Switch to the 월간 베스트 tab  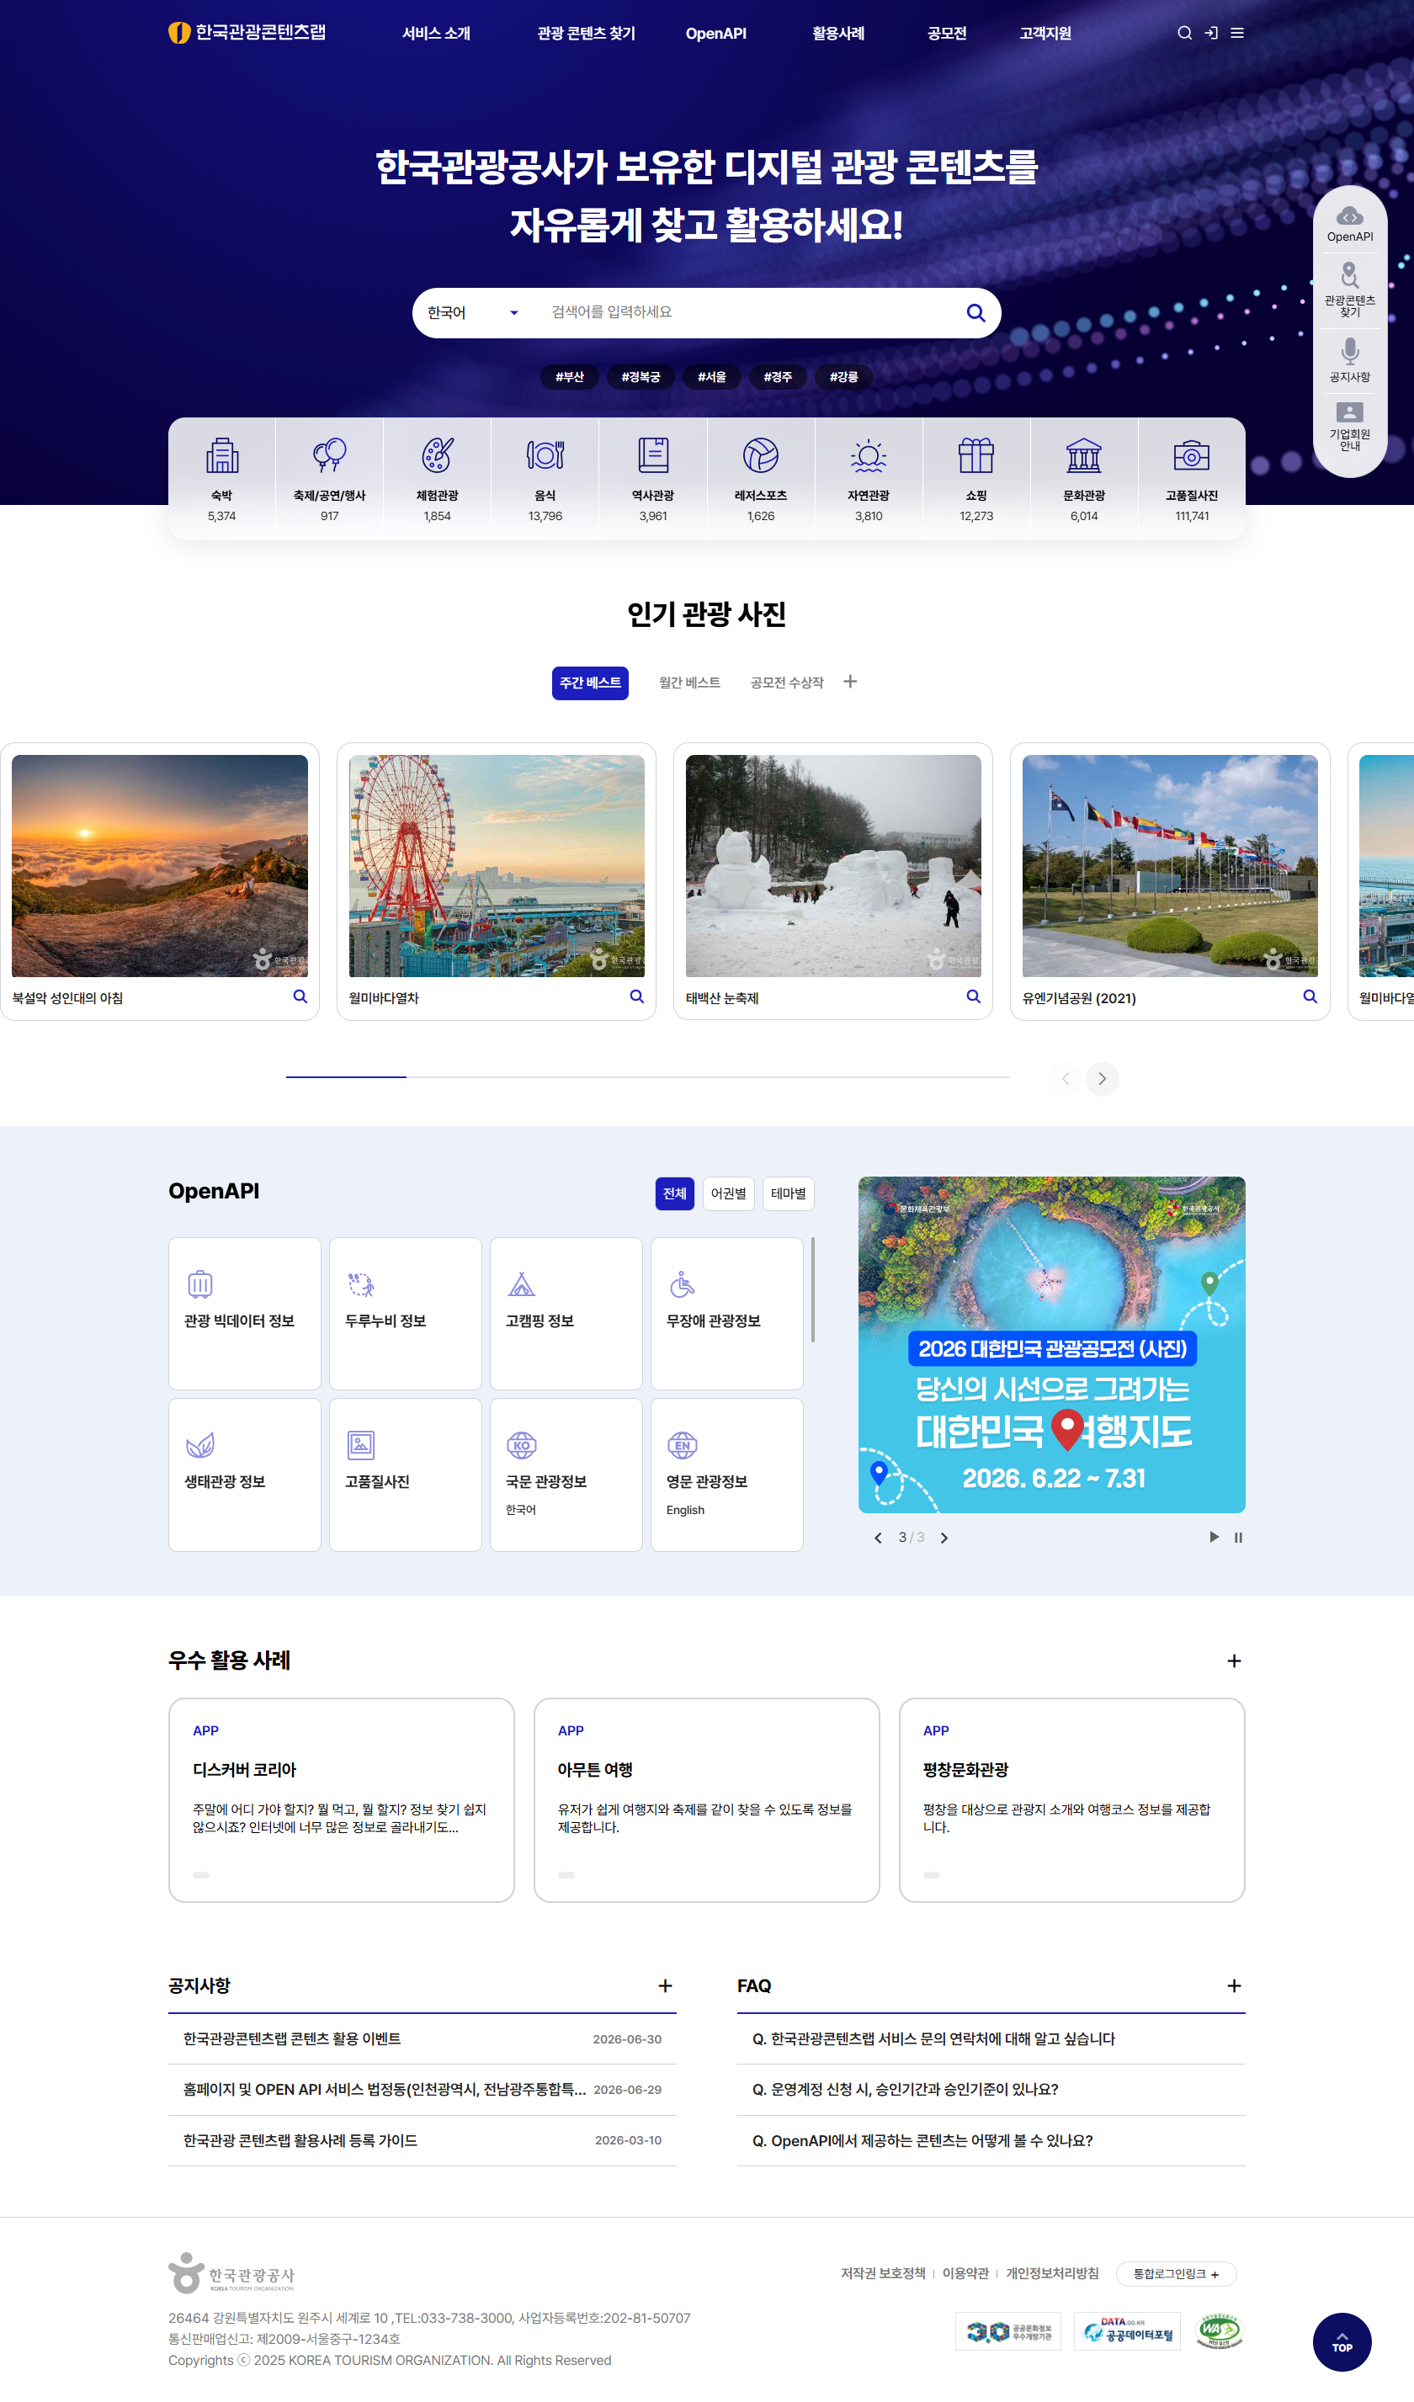tap(689, 683)
